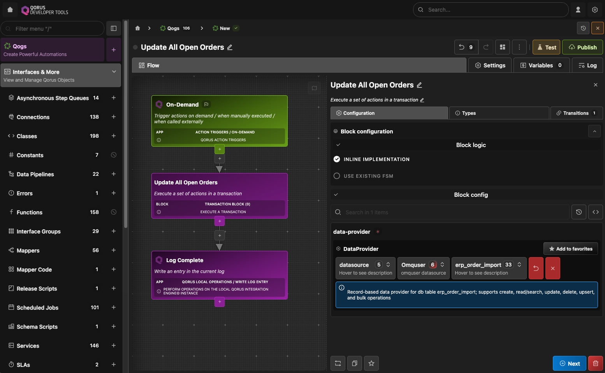Click the auto-layout grid icon
Image resolution: width=605 pixels, height=373 pixels.
coord(503,47)
